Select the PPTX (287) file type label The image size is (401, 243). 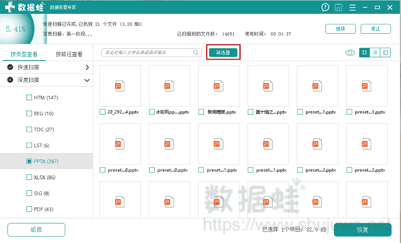point(46,162)
